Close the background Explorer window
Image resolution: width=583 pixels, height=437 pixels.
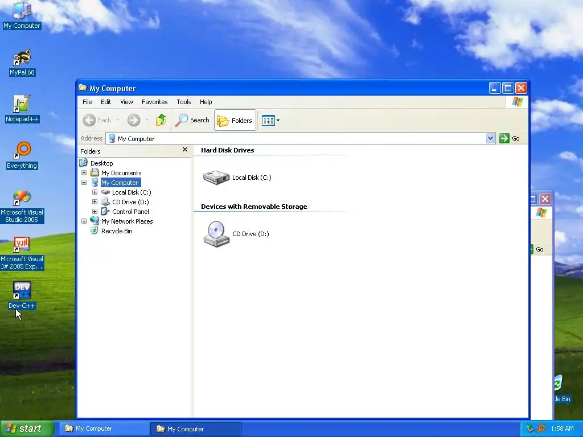click(545, 199)
